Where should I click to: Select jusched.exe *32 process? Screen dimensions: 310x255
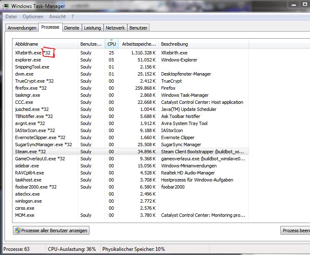[x=131, y=109]
